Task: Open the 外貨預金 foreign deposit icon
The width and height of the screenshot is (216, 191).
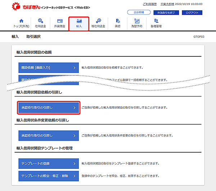Action: tap(60, 21)
